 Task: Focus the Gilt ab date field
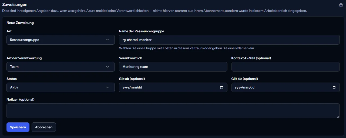coord(173,87)
